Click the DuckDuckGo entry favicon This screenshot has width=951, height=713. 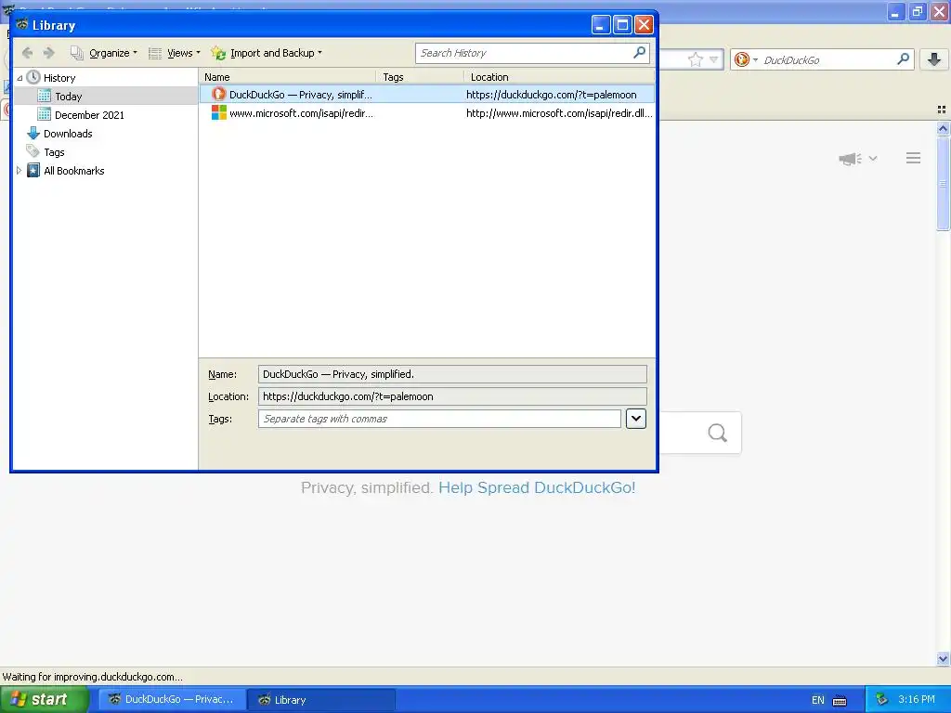(x=218, y=94)
